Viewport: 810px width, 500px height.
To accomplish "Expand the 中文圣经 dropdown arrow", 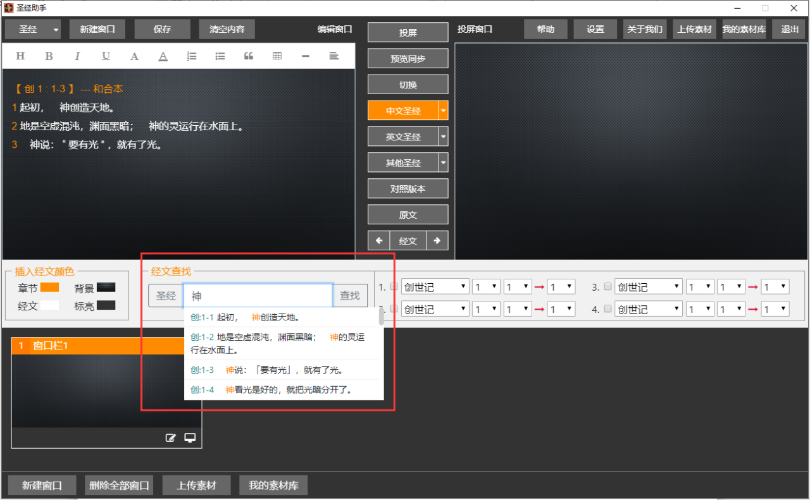I will [x=443, y=111].
